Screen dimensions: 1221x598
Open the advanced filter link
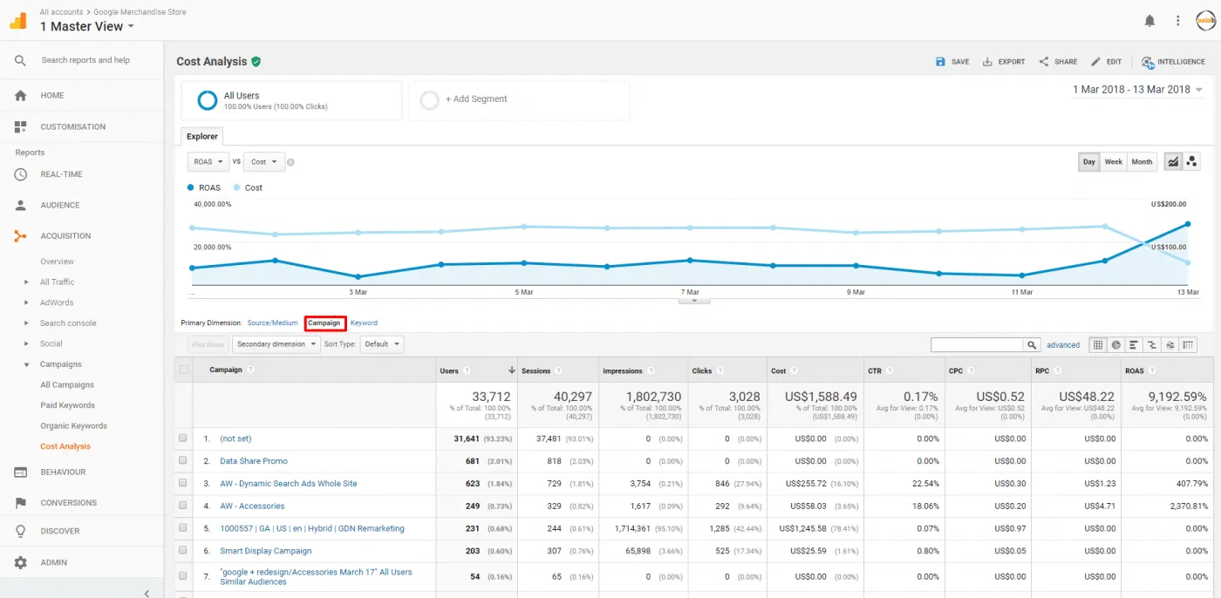tap(1063, 345)
